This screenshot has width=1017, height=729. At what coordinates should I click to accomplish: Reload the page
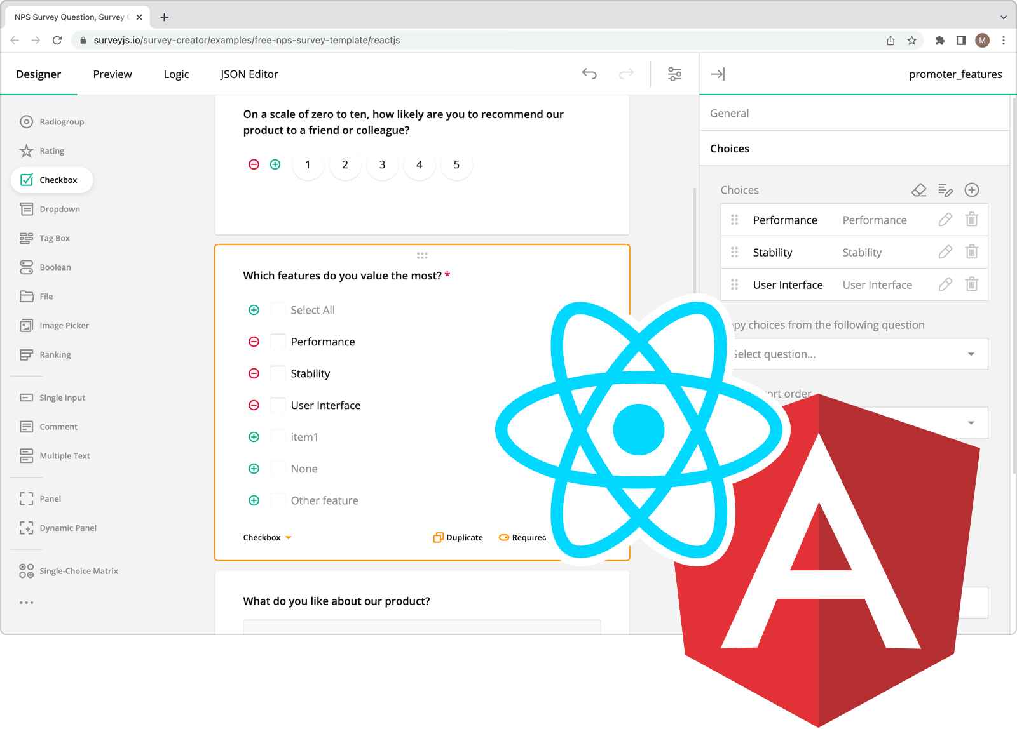(57, 40)
